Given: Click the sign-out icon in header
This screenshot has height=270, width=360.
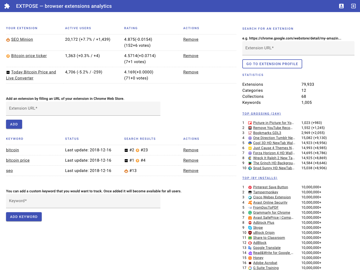Looking at the screenshot, I should coord(353,6).
